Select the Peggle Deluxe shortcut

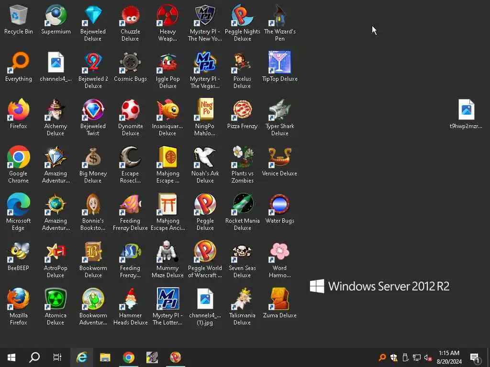pyautogui.click(x=205, y=212)
